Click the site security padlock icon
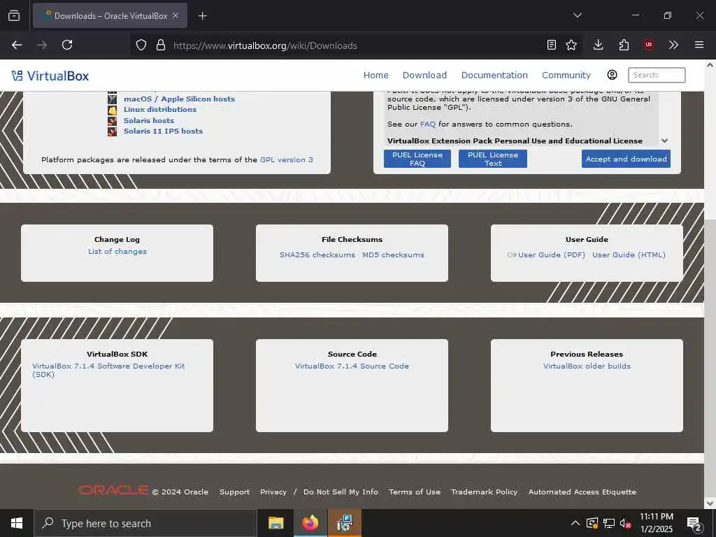Screen dimensions: 716x537 tap(160, 45)
